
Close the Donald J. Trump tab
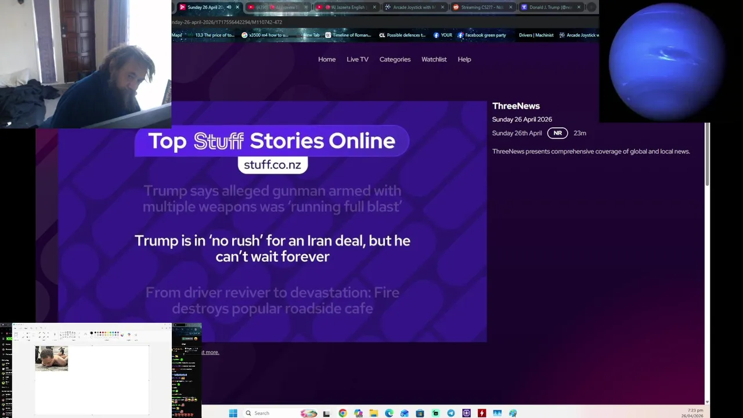click(x=579, y=8)
